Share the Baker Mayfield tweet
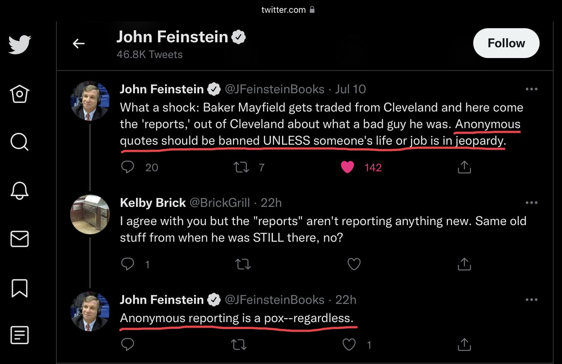Viewport: 562px width, 364px height. (x=464, y=167)
